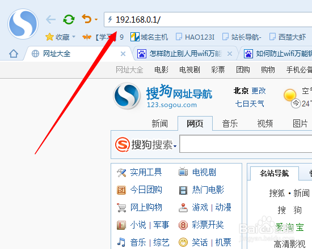The width and height of the screenshot is (312, 249).
Task: Click the TV icon beside 电视剧
Action: click(183, 172)
